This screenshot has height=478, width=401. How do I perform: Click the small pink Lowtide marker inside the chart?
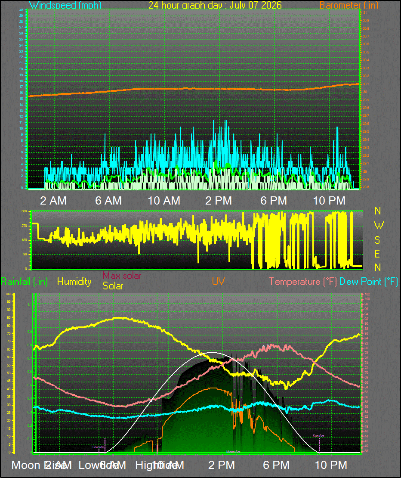pyautogui.click(x=98, y=447)
